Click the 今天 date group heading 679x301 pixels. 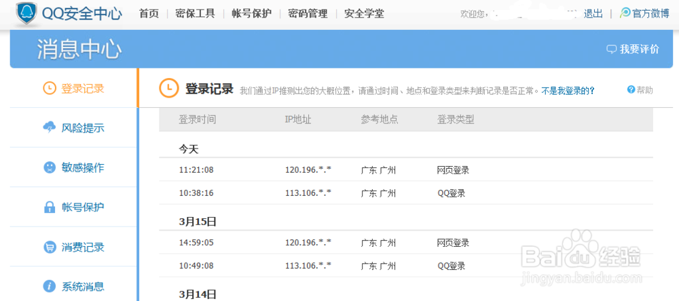(x=189, y=149)
